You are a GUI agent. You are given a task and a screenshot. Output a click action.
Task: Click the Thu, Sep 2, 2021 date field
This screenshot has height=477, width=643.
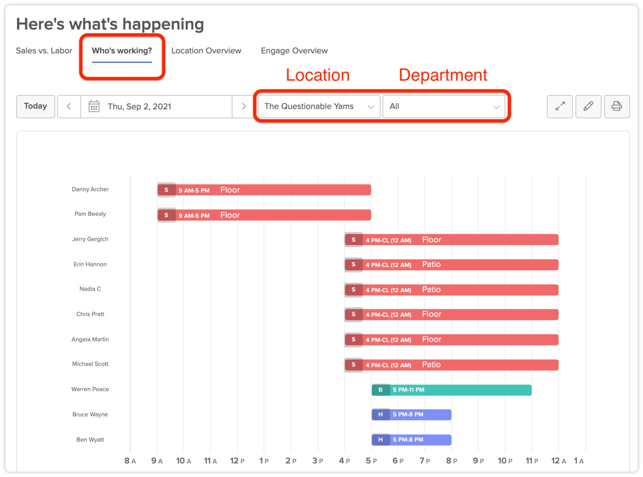156,107
